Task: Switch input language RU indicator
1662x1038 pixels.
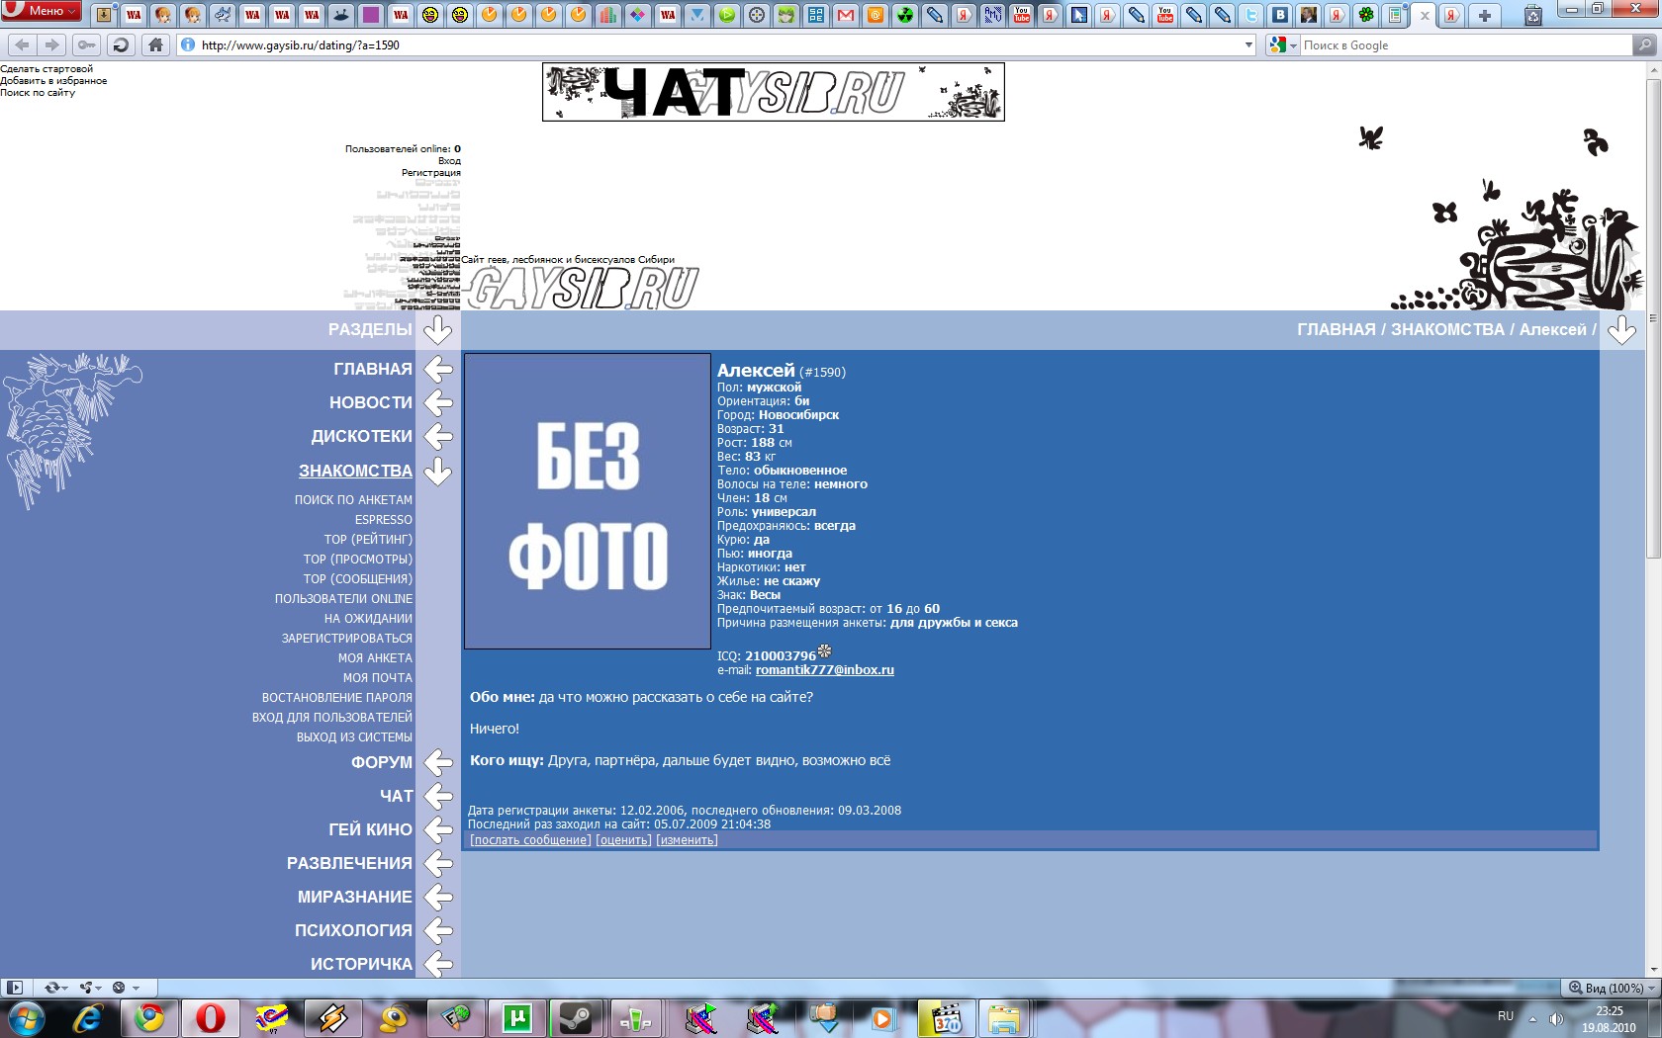Action: 1506,1016
